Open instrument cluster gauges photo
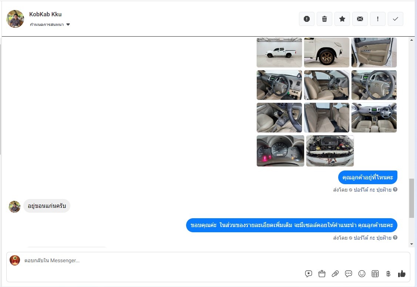The height and width of the screenshot is (287, 417). pyautogui.click(x=280, y=151)
